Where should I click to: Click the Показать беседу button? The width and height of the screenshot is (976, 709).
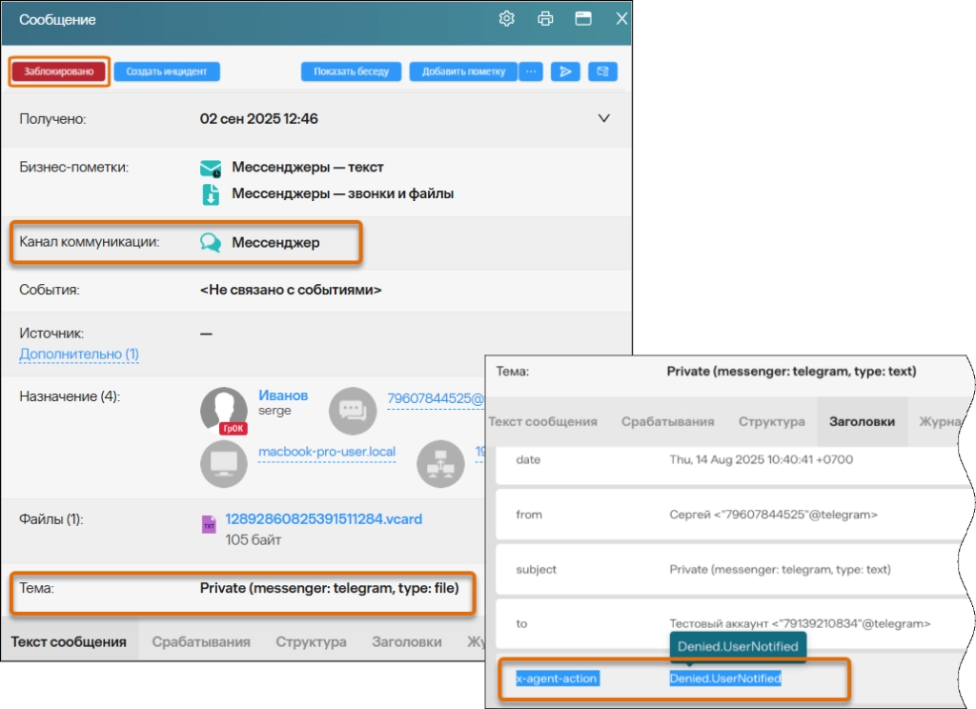352,71
